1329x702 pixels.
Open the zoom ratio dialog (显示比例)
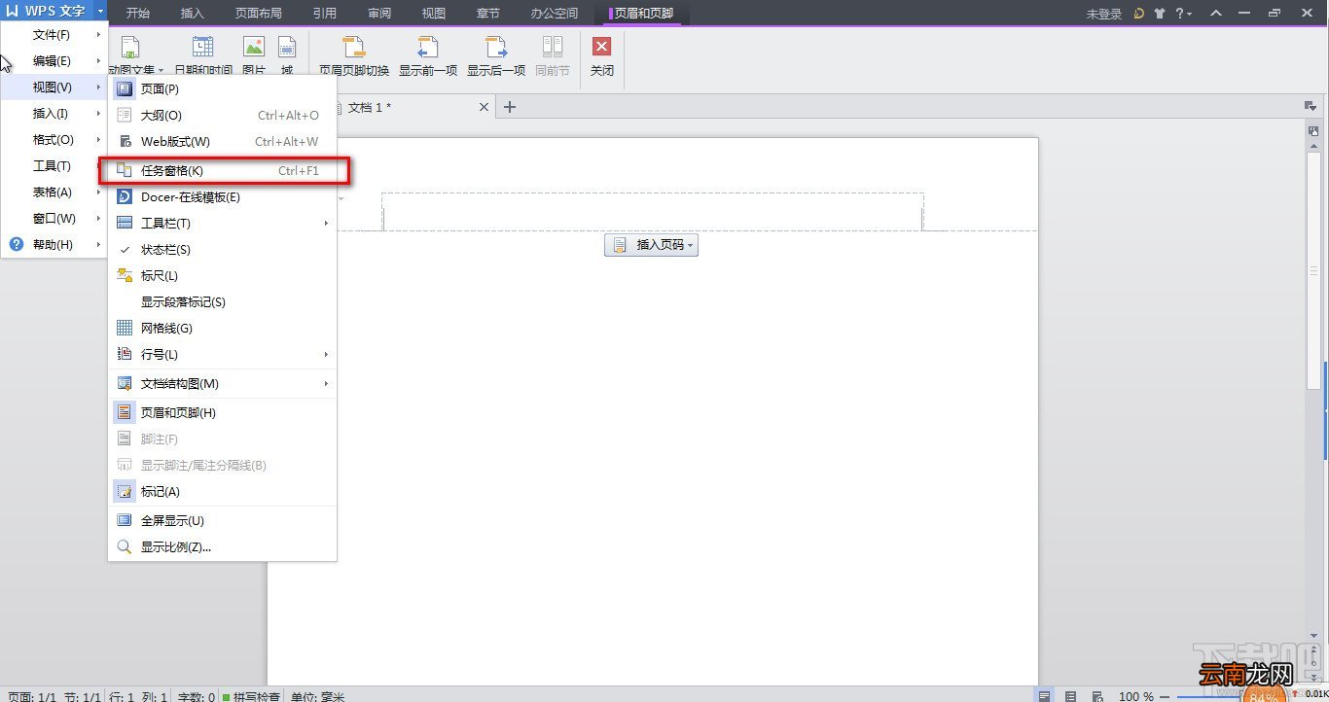[x=223, y=547]
